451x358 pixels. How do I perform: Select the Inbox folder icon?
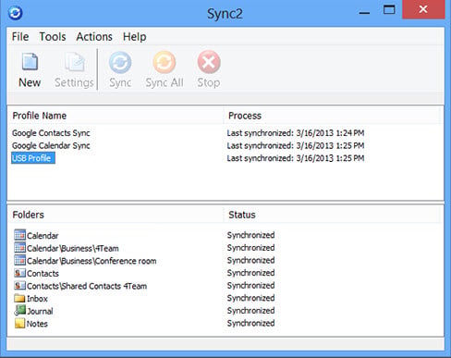(x=19, y=298)
